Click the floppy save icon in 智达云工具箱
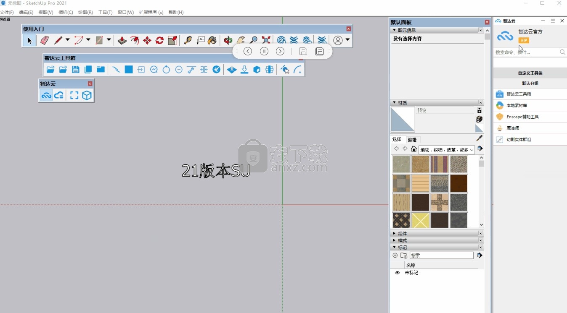The image size is (567, 313). [76, 70]
